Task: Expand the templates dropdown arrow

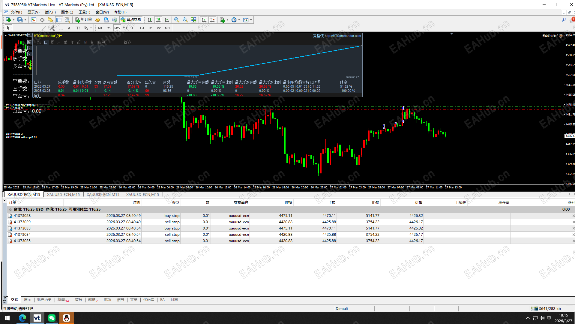Action: 251,20
